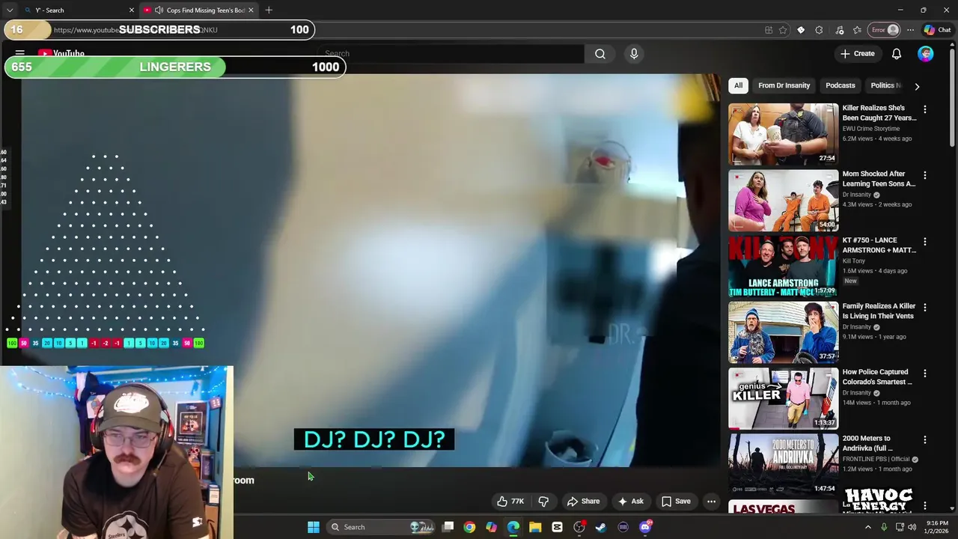This screenshot has height=539, width=958.
Task: Select the Politics filter chip
Action: 885,85
